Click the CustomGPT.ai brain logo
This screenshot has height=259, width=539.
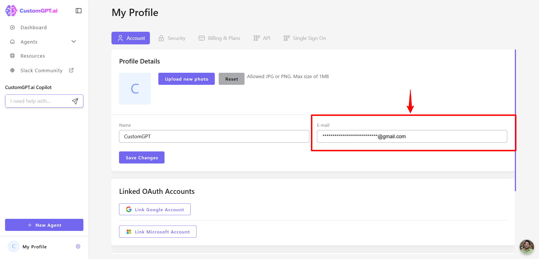tap(11, 11)
